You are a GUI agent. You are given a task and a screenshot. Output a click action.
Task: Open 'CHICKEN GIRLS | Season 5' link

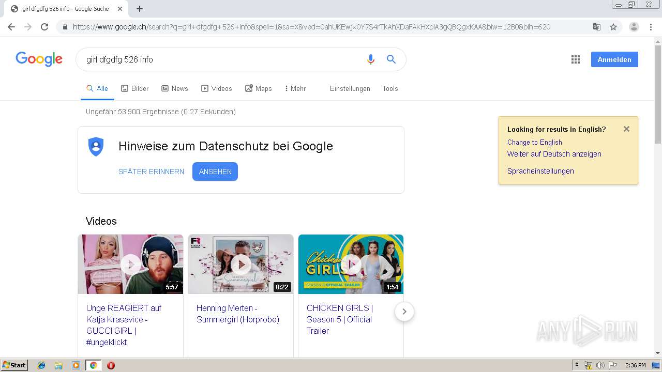click(x=340, y=319)
